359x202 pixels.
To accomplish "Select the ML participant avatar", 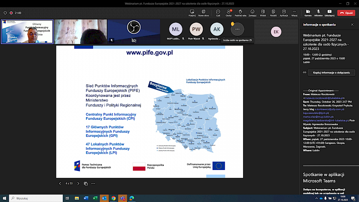I will tap(176, 30).
